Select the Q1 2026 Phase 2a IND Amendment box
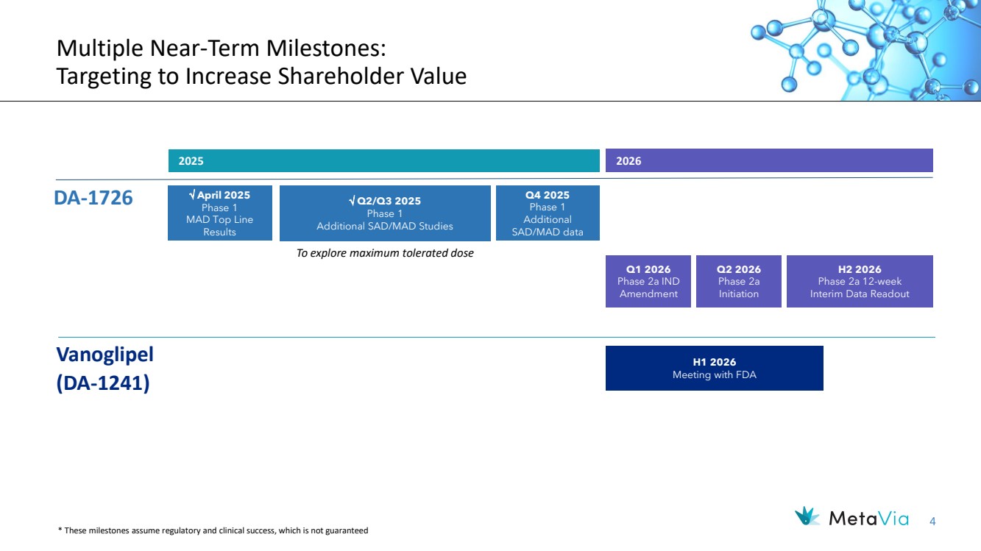This screenshot has width=981, height=551. click(648, 281)
